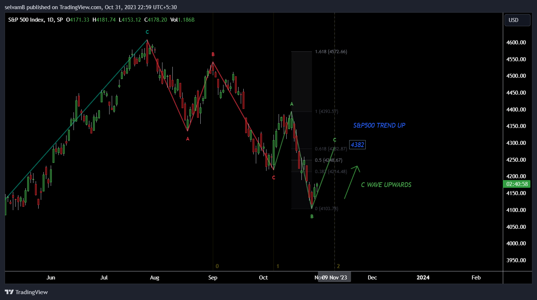Click the Oct label on the time axis
This screenshot has height=300, width=537.
coord(264,278)
